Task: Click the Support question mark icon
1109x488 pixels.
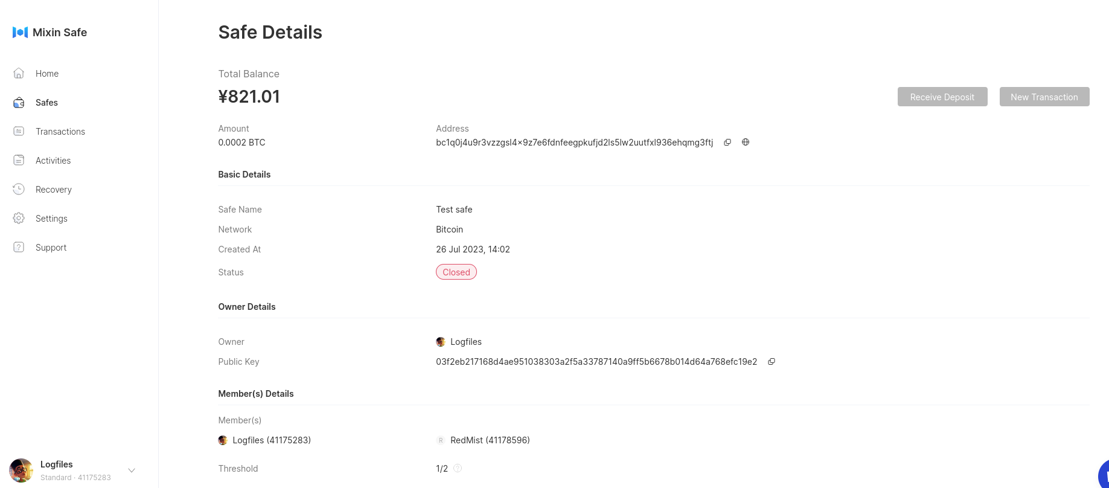Action: 19,247
